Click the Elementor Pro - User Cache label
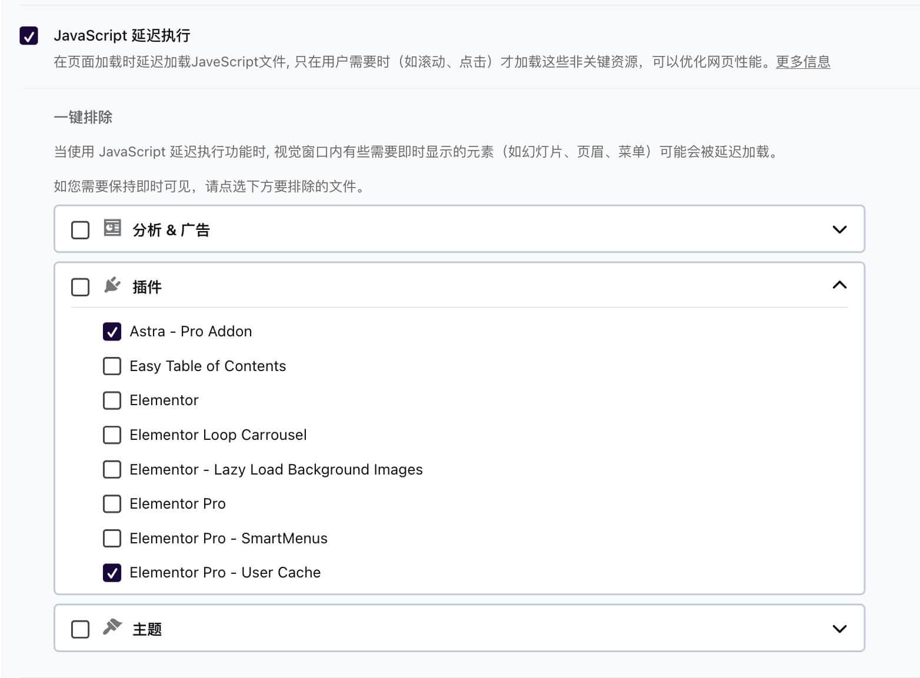920x678 pixels. point(225,572)
